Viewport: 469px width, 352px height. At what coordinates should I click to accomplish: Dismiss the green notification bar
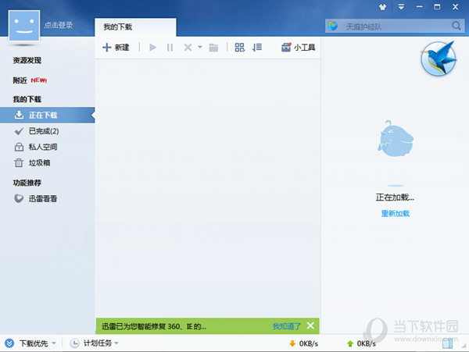tap(310, 325)
